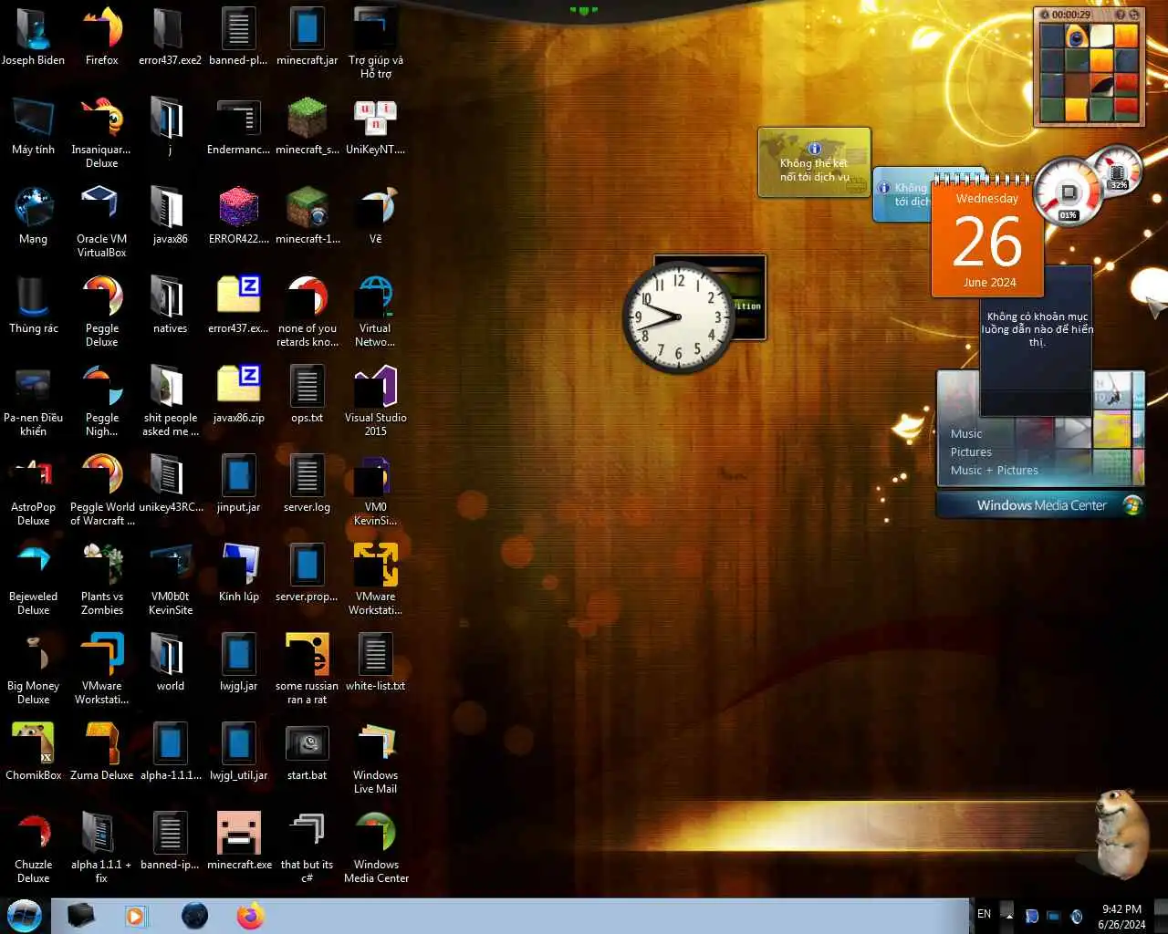Viewport: 1168px width, 934px height.
Task: Open the white-list.txt file icon
Action: [376, 662]
